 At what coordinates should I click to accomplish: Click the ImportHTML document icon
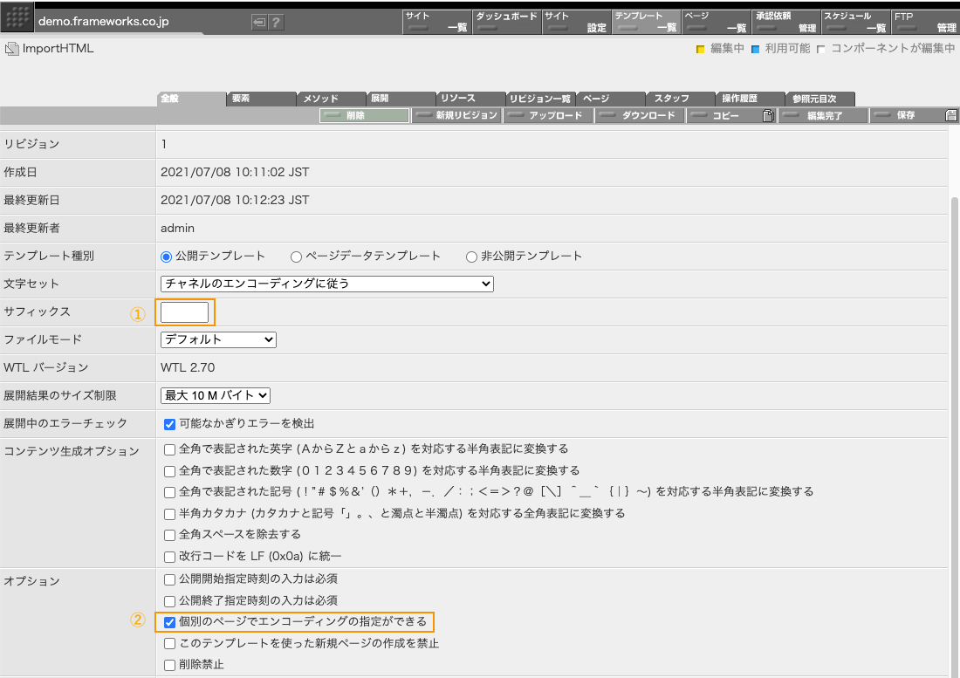tap(11, 50)
